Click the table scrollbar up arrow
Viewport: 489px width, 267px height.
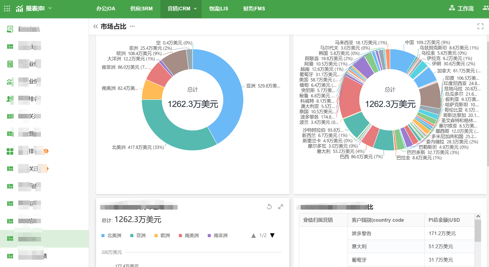478,216
